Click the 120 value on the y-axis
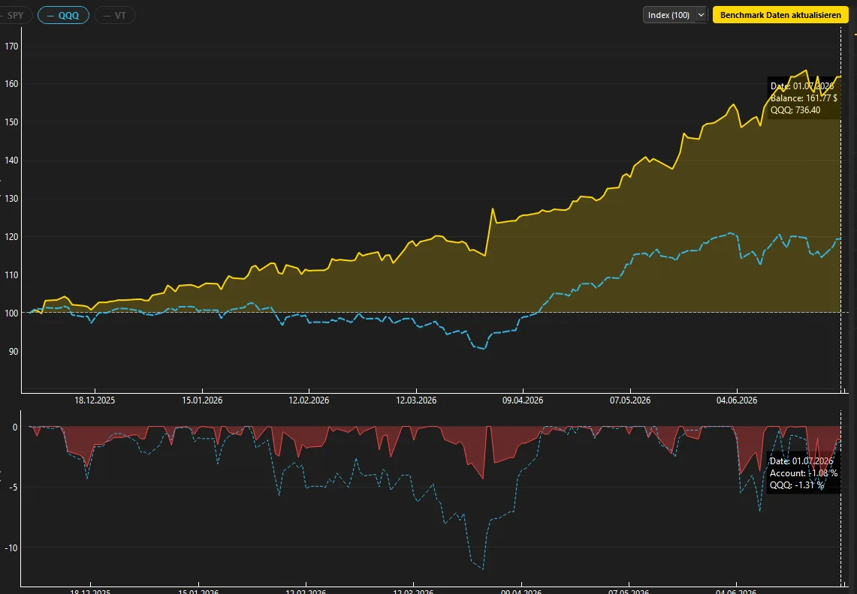 click(x=11, y=237)
